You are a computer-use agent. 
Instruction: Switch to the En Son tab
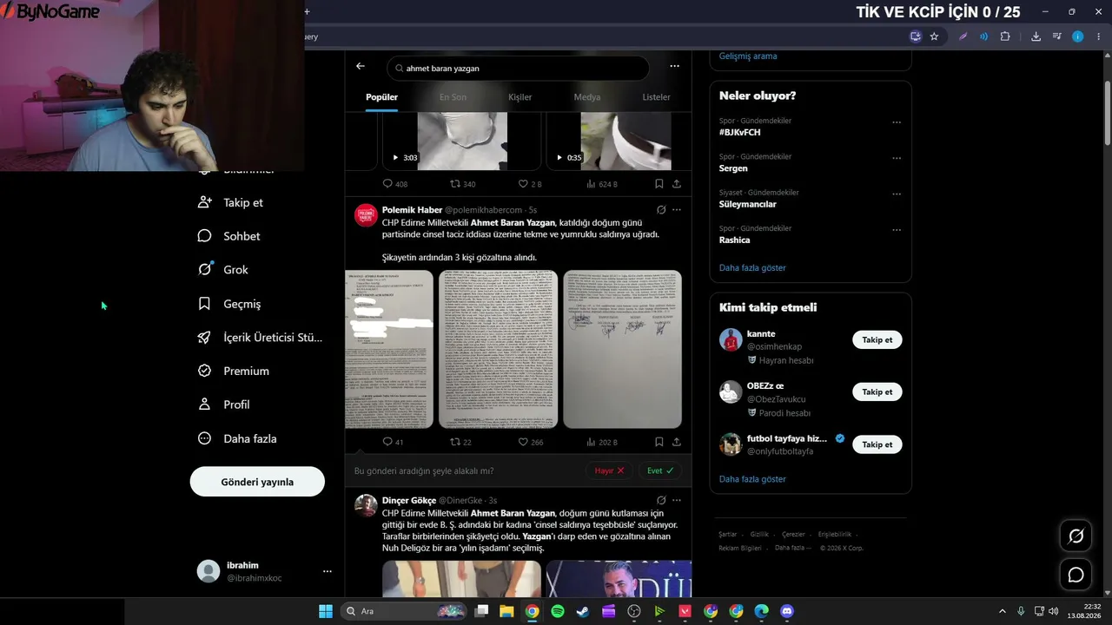453,97
